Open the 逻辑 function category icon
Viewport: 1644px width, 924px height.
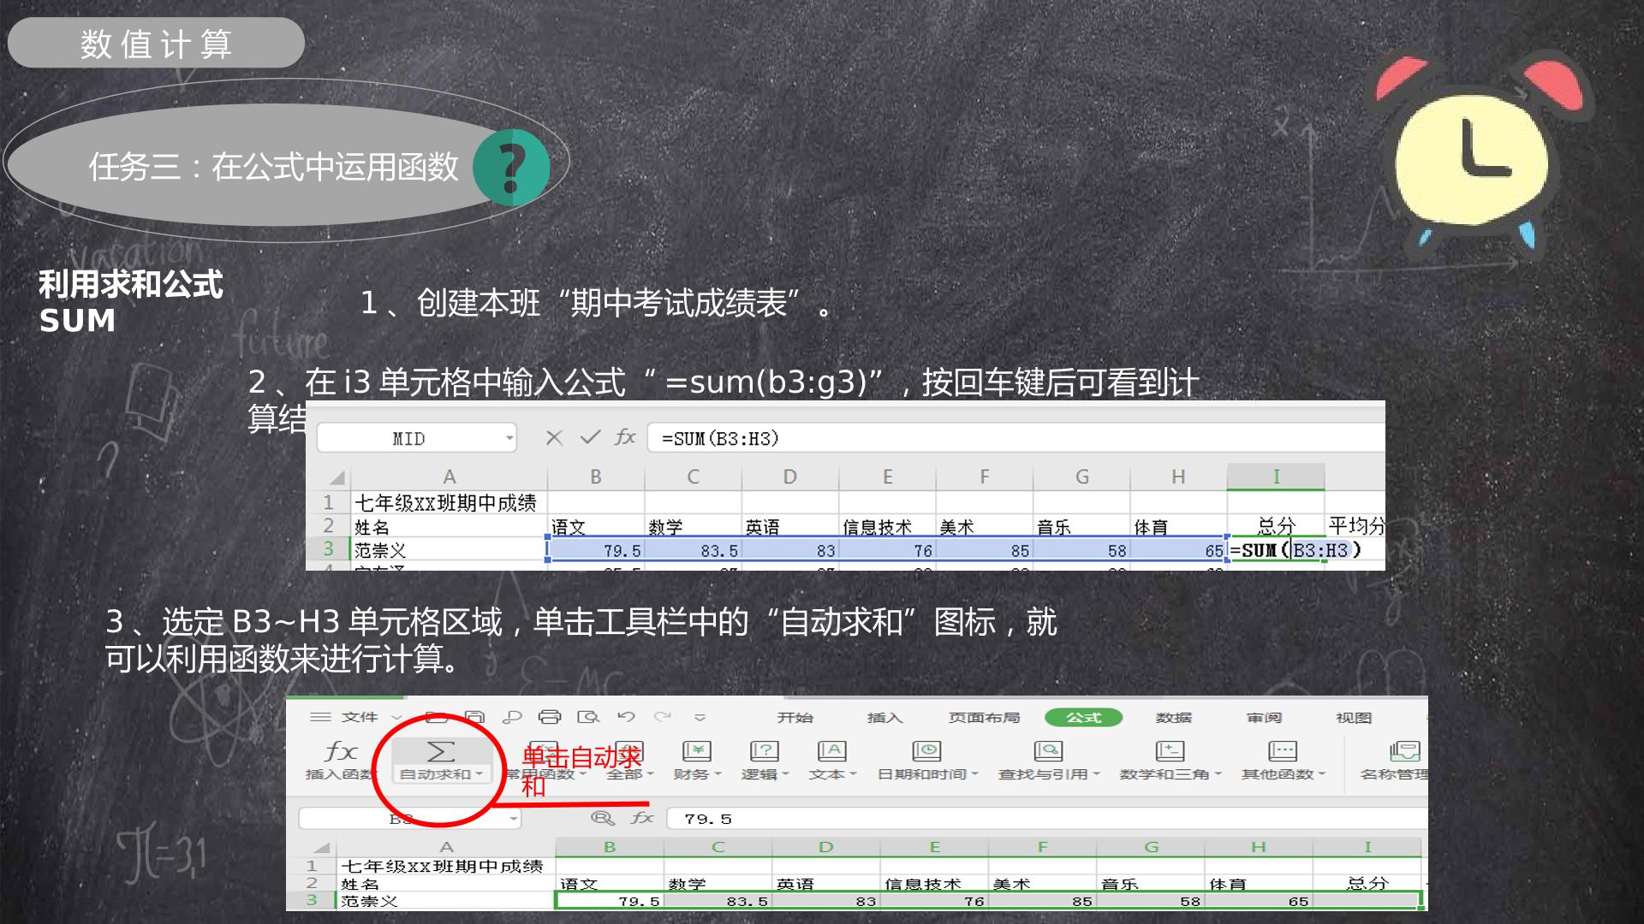[764, 751]
